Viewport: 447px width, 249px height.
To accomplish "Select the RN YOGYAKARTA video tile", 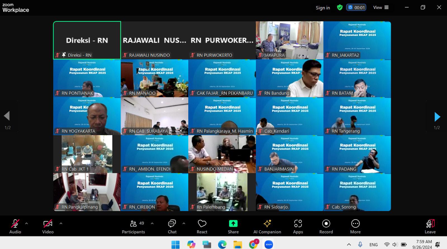I will coord(87,116).
